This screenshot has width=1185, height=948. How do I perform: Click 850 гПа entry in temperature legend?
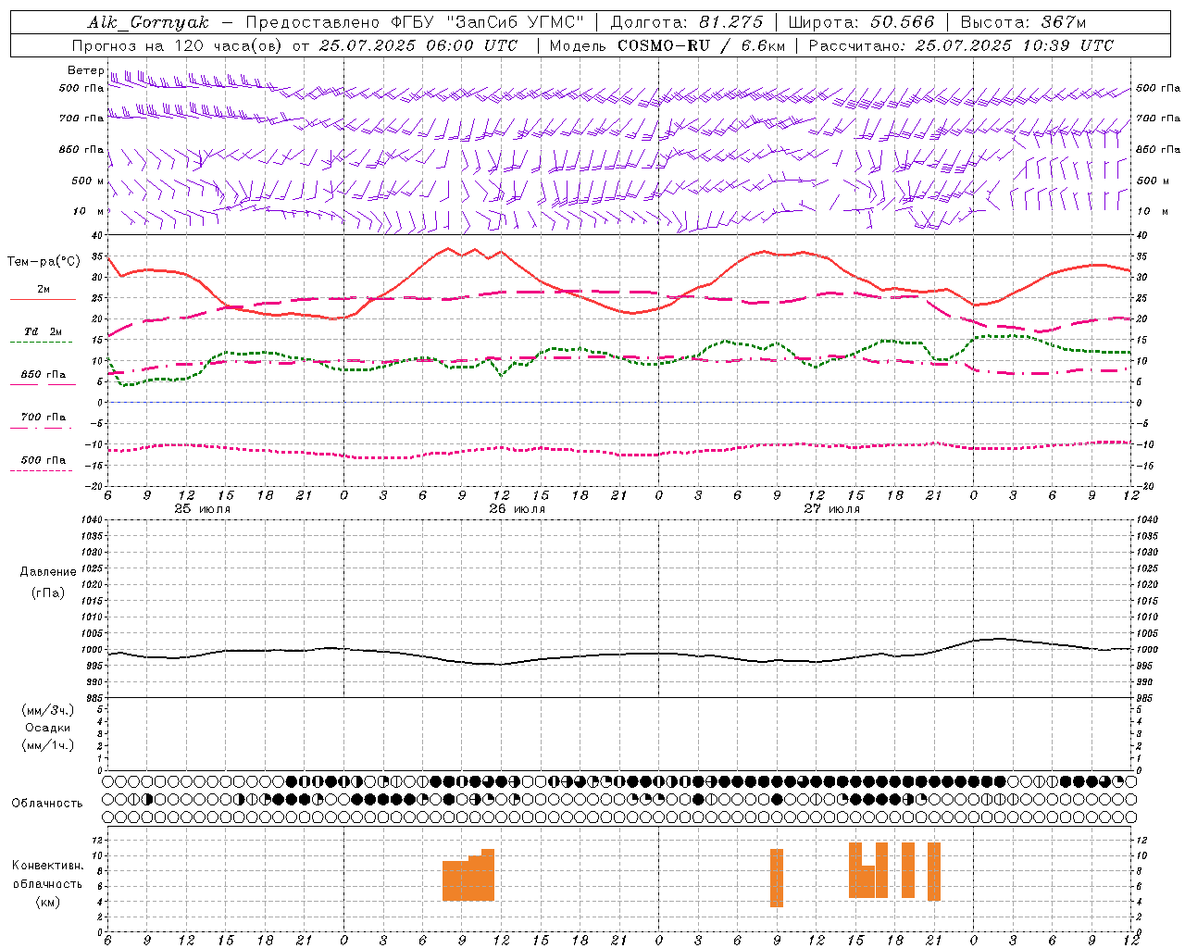(44, 375)
